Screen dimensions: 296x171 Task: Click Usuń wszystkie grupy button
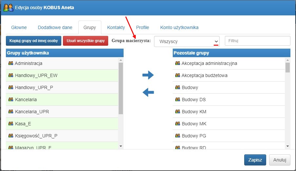pyautogui.click(x=86, y=41)
